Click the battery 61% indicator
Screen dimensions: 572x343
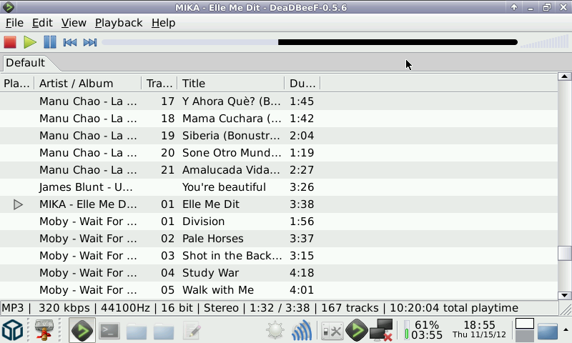point(423,330)
